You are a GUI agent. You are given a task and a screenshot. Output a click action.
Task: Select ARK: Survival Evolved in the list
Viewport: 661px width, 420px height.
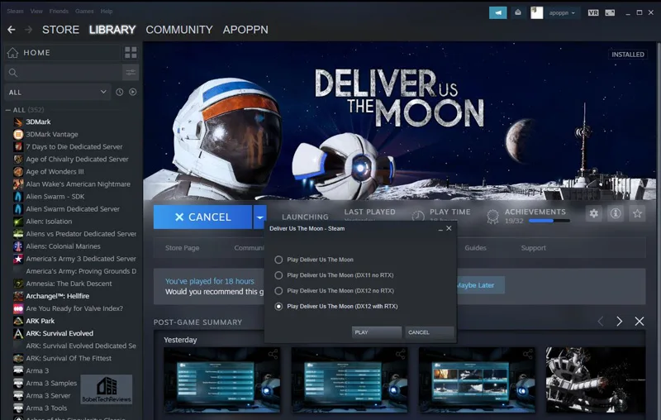pyautogui.click(x=59, y=333)
